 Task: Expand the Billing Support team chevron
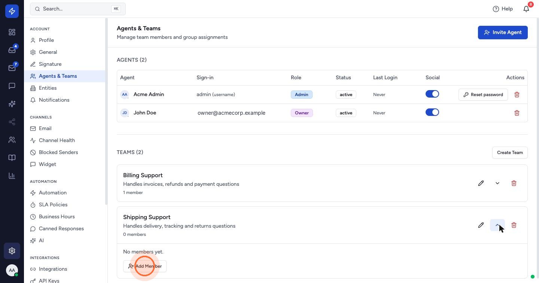[x=497, y=183]
